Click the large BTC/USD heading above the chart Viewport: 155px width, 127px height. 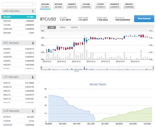48,19
